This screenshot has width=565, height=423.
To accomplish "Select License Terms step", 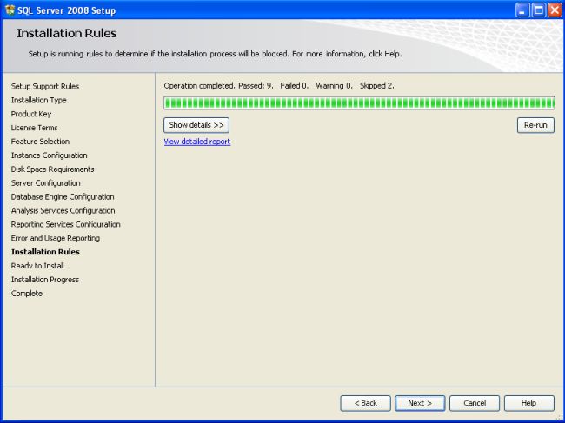I will [34, 128].
